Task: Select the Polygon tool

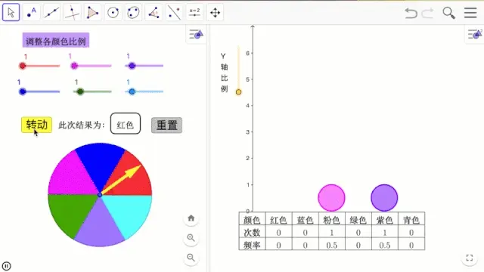Action: click(92, 12)
